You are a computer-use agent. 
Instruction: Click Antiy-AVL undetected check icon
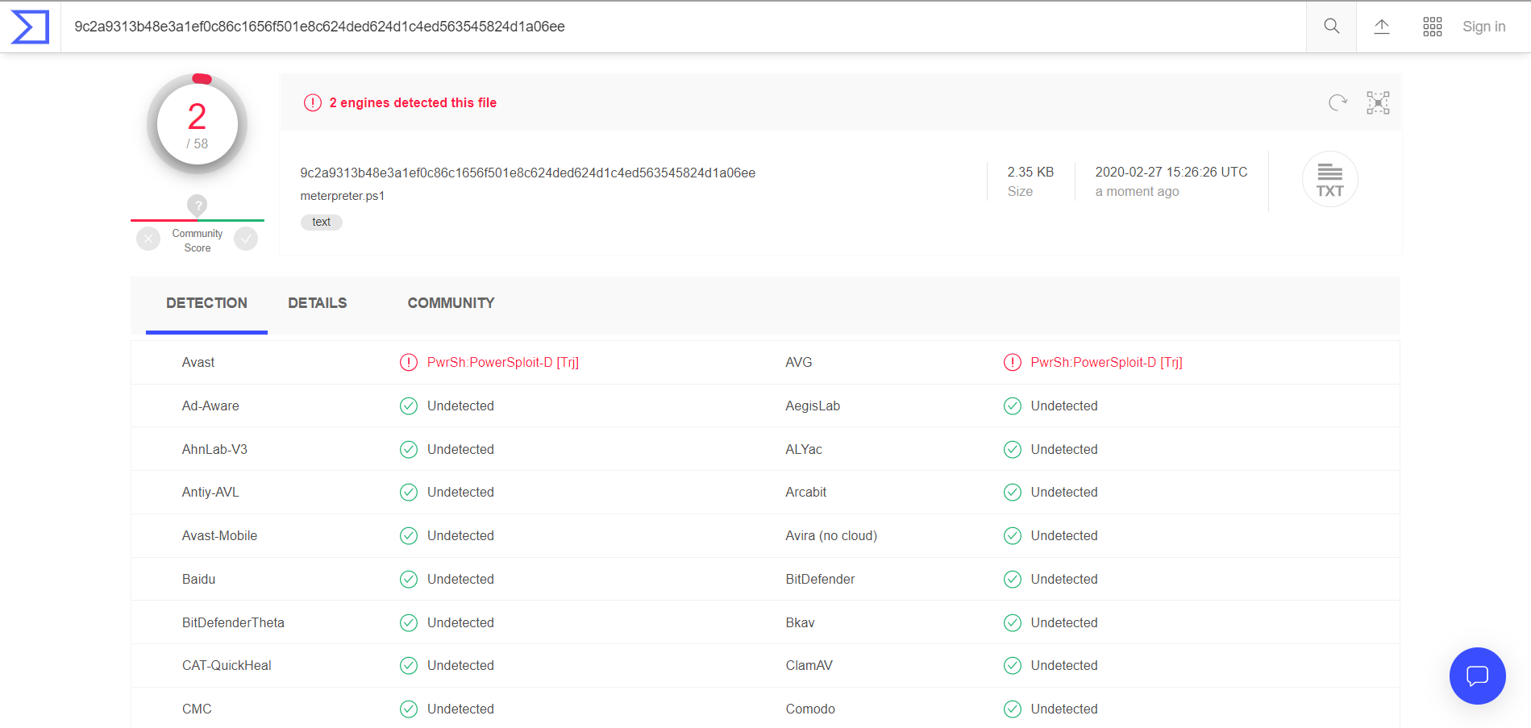[409, 492]
